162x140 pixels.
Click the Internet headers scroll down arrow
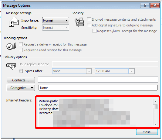tap(155, 125)
